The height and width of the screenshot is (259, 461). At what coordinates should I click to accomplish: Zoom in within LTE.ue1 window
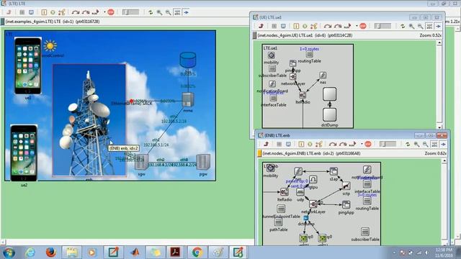[x=411, y=26]
